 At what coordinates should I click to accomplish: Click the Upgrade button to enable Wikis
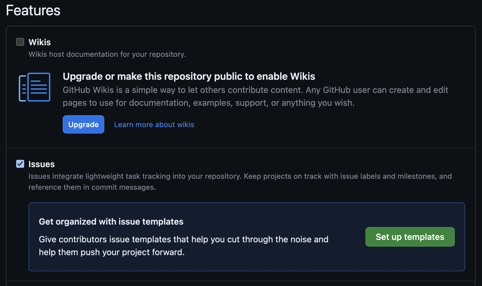83,124
